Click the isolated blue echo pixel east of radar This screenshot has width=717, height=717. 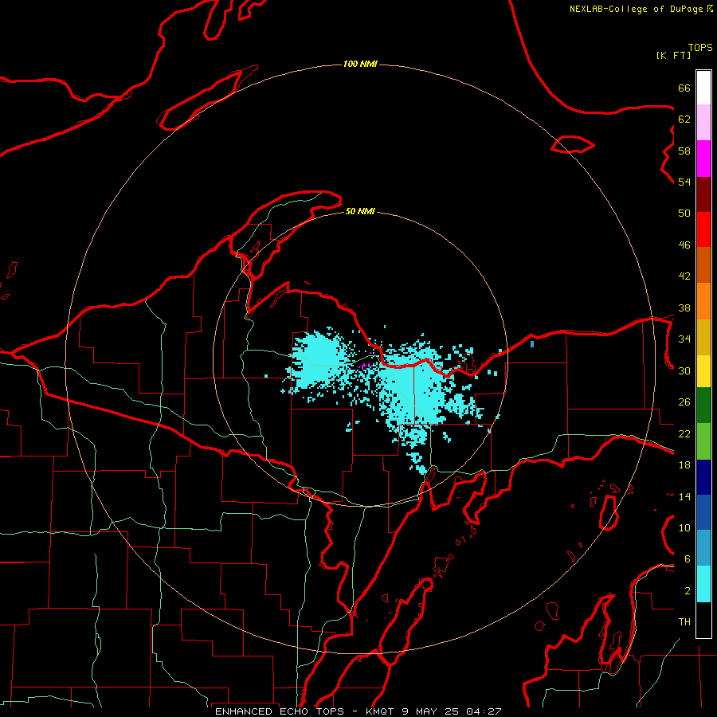pyautogui.click(x=532, y=344)
